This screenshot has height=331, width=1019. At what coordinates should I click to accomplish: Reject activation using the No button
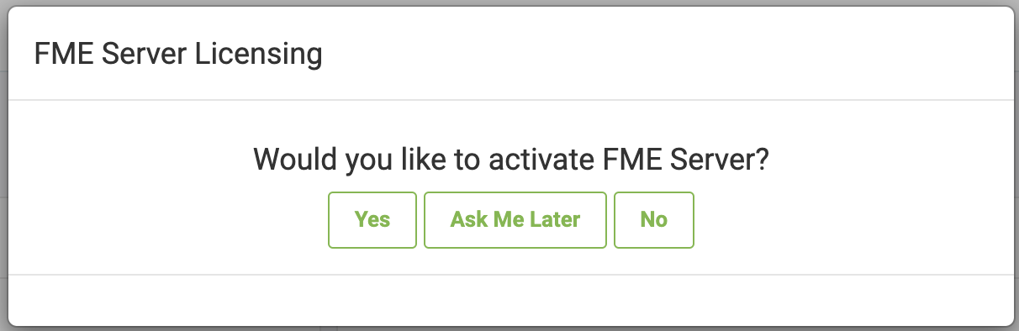point(654,220)
